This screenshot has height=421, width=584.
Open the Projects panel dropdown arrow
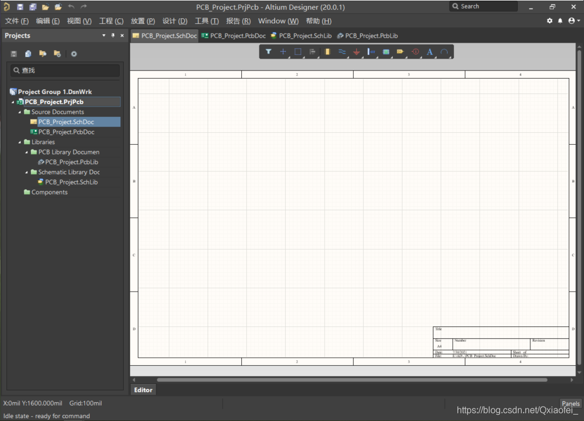coord(104,35)
